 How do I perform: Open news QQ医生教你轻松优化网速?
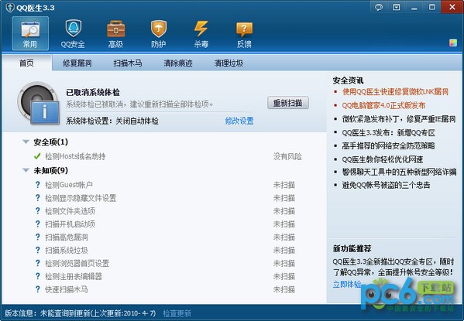point(383,159)
